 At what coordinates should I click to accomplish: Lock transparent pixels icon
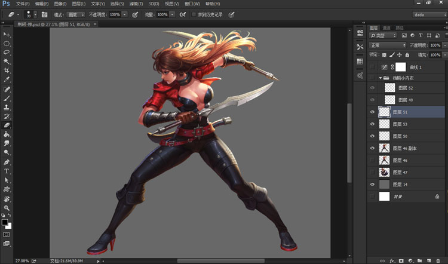384,55
